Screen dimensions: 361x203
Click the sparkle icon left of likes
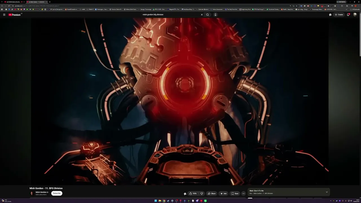[185, 194]
